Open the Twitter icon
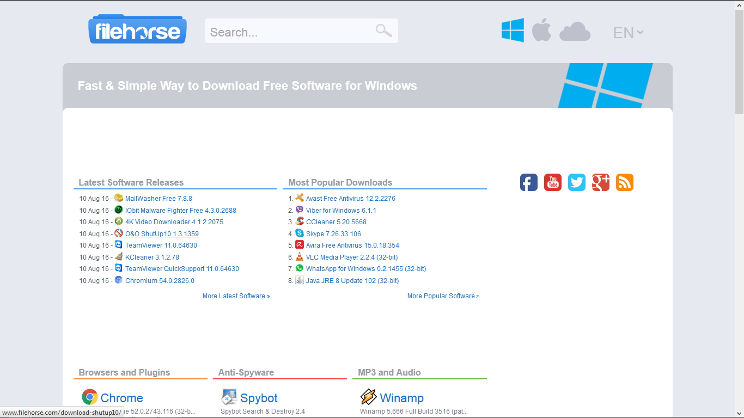The height and width of the screenshot is (418, 744). click(x=576, y=182)
